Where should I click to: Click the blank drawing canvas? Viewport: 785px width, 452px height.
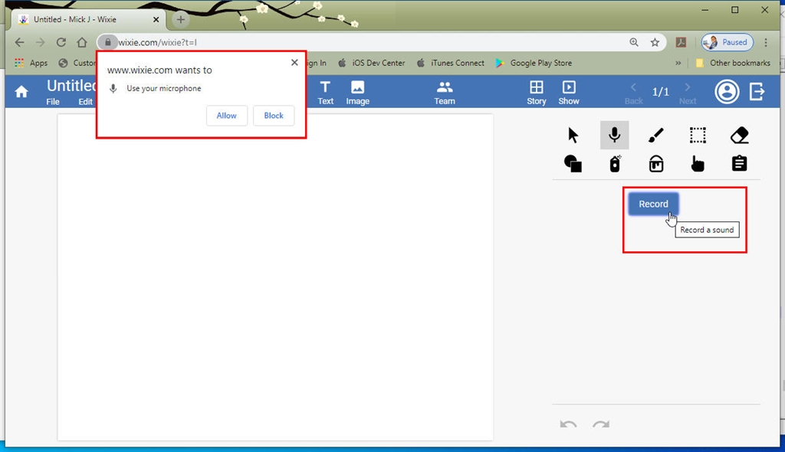tap(275, 277)
